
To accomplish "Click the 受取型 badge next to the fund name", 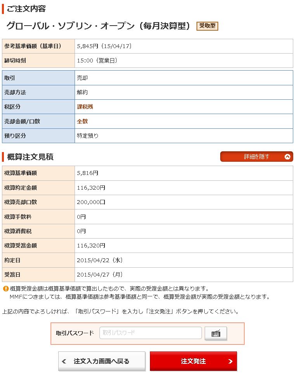I will click(x=207, y=26).
